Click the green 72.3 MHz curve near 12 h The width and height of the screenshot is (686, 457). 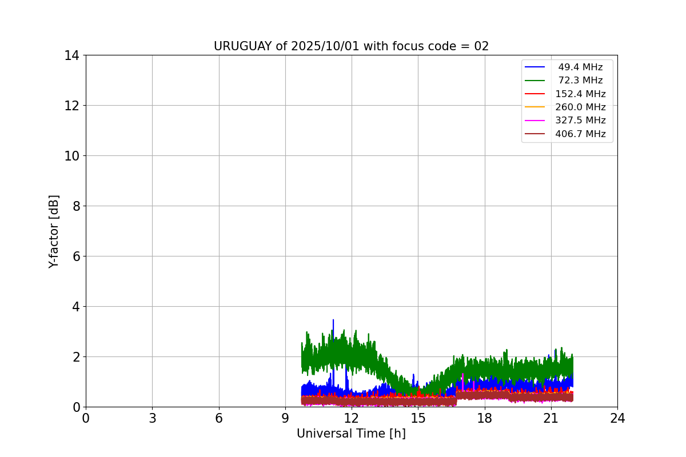pyautogui.click(x=352, y=352)
